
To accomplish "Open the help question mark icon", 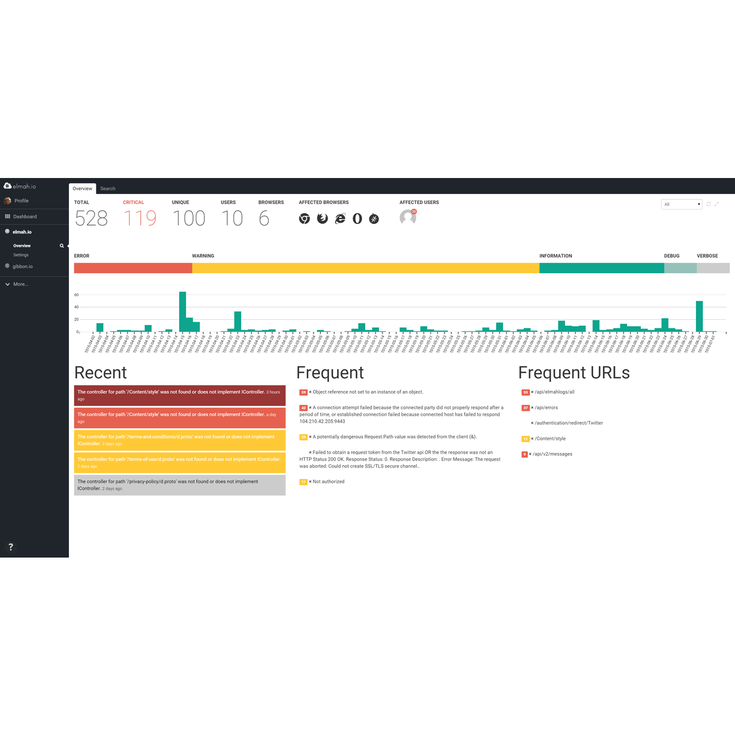I will pyautogui.click(x=10, y=547).
